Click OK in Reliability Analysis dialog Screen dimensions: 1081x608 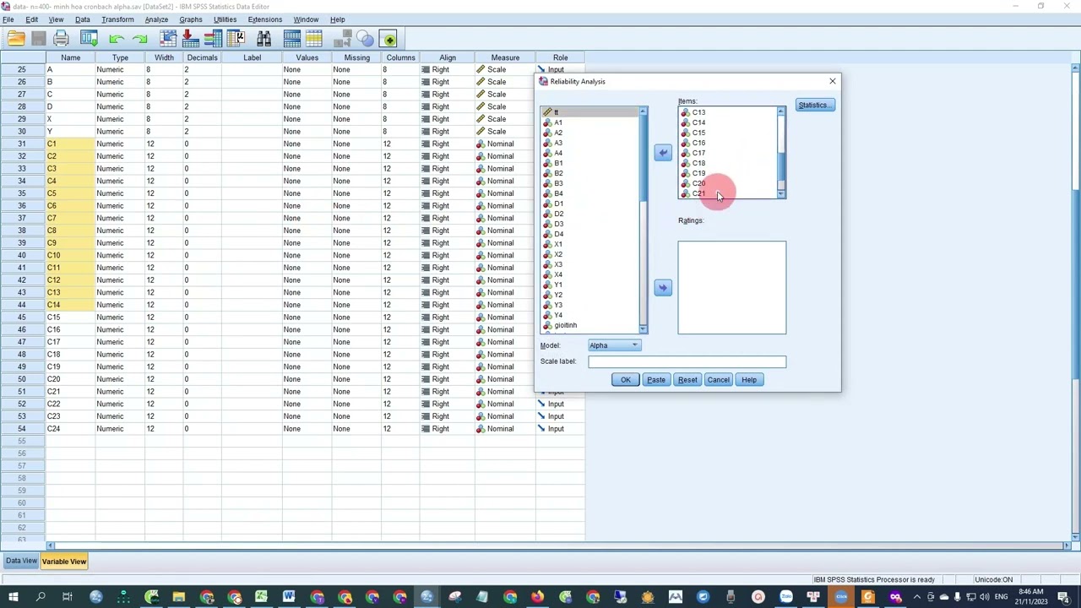pyautogui.click(x=626, y=380)
